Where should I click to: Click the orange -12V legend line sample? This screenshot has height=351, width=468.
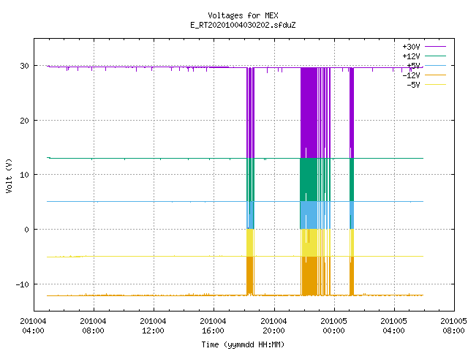pos(435,75)
